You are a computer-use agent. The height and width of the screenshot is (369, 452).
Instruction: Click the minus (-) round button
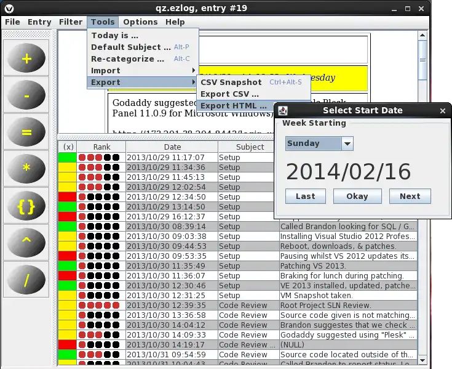(x=26, y=95)
